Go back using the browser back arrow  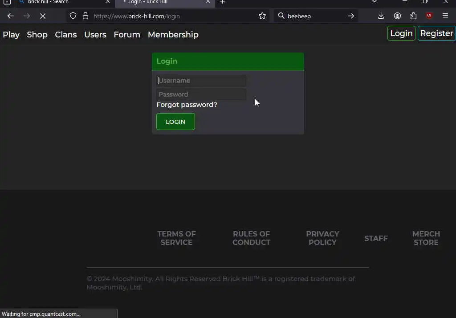click(11, 16)
